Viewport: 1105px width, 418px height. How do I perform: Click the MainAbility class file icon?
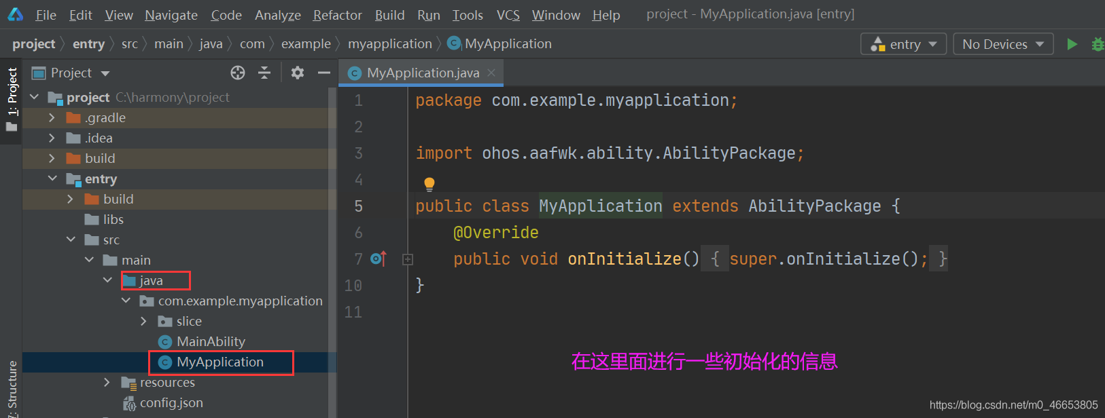click(x=164, y=342)
